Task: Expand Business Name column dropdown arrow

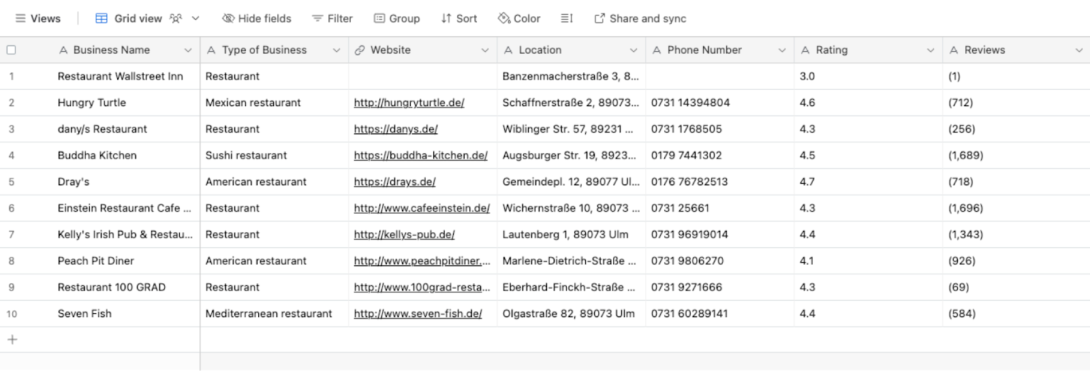Action: point(188,50)
